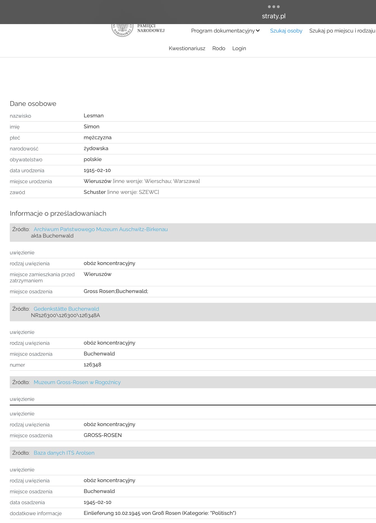Click the miejsce zamieszkania przed zatrzymaniem label
Image resolution: width=376 pixels, height=523 pixels.
pos(42,278)
